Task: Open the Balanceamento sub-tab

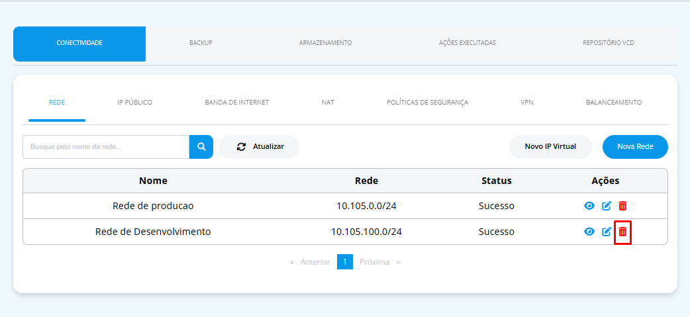Action: click(x=614, y=103)
